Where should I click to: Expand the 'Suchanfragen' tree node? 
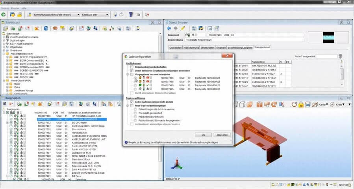[x=4, y=40]
